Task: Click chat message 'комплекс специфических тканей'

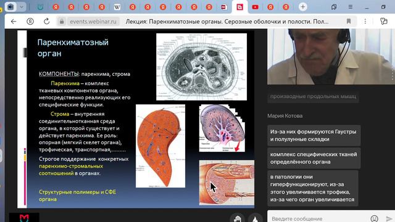Action: tap(314, 158)
